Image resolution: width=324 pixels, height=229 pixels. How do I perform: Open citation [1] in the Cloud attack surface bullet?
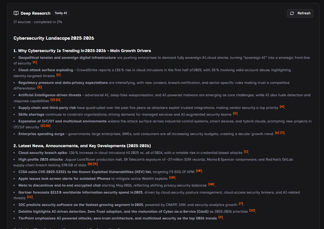[x=58, y=75]
